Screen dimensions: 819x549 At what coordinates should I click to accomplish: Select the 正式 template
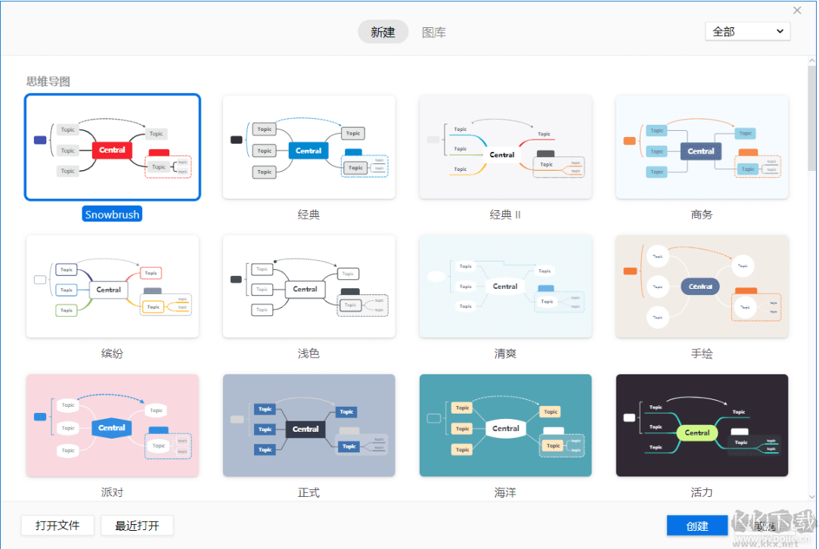(309, 425)
